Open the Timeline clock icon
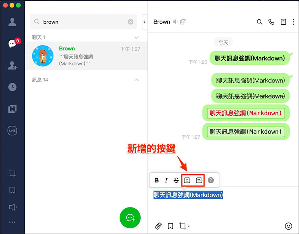The height and width of the screenshot is (234, 299). tap(12, 87)
